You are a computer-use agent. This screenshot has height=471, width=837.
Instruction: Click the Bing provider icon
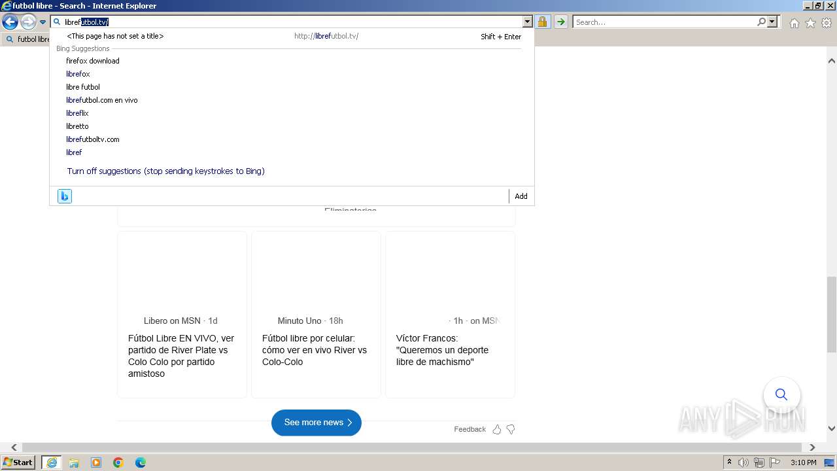(65, 196)
